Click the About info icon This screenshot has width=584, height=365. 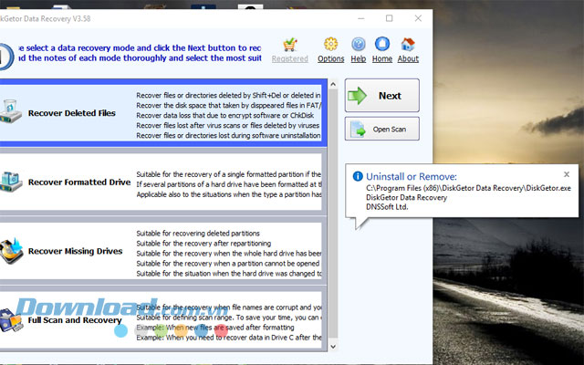[408, 44]
